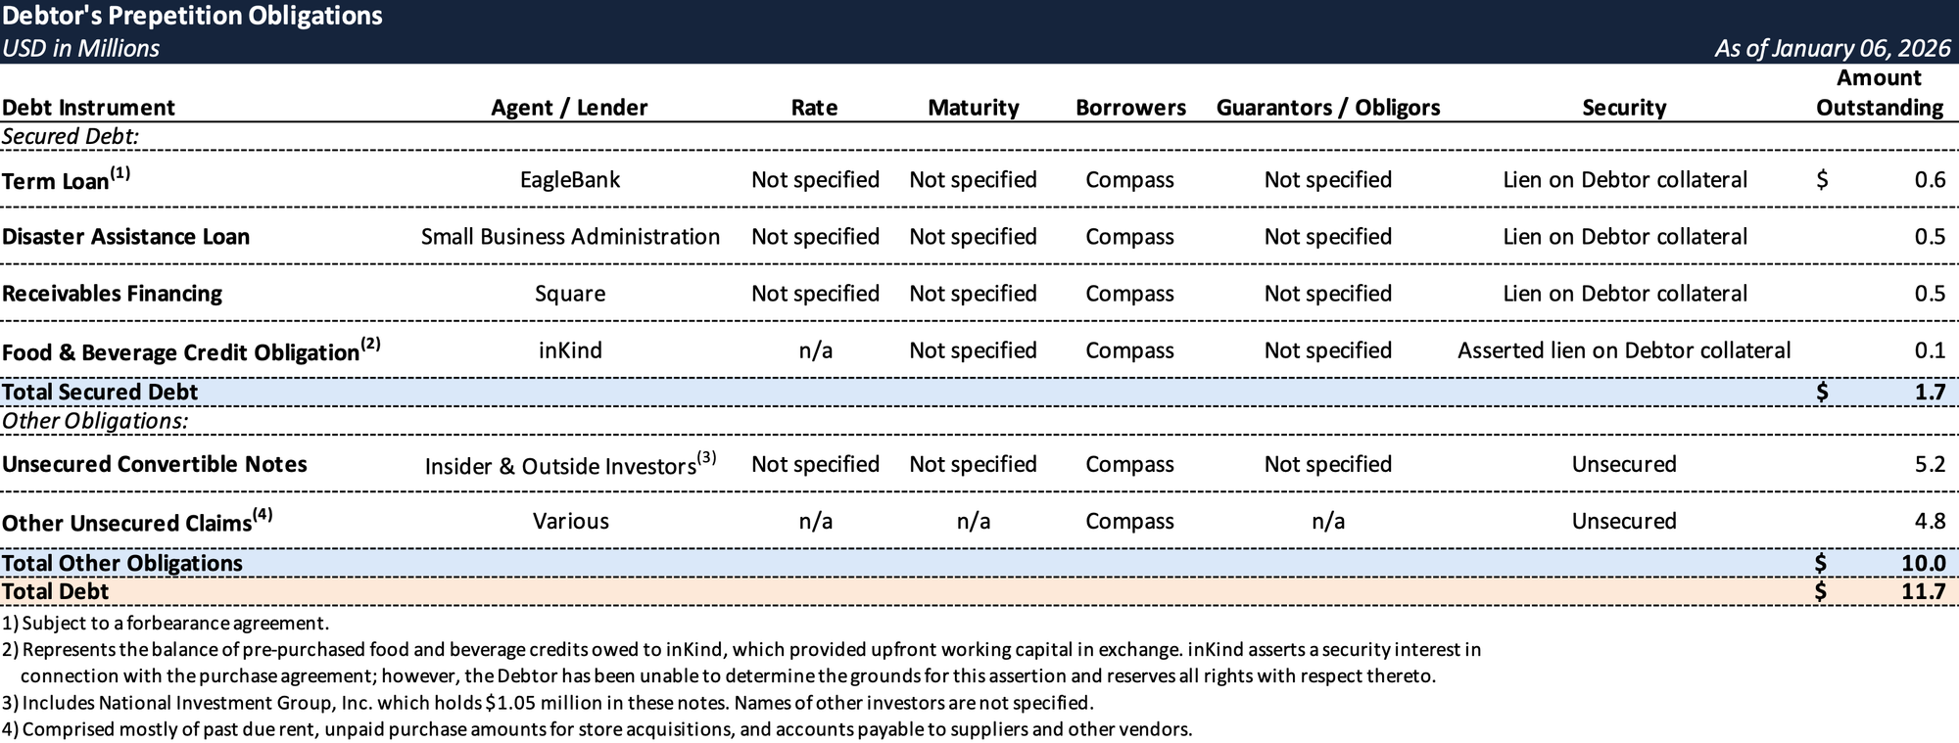Click the "As of January 06, 2026" date
The image size is (1959, 743).
pos(1832,48)
